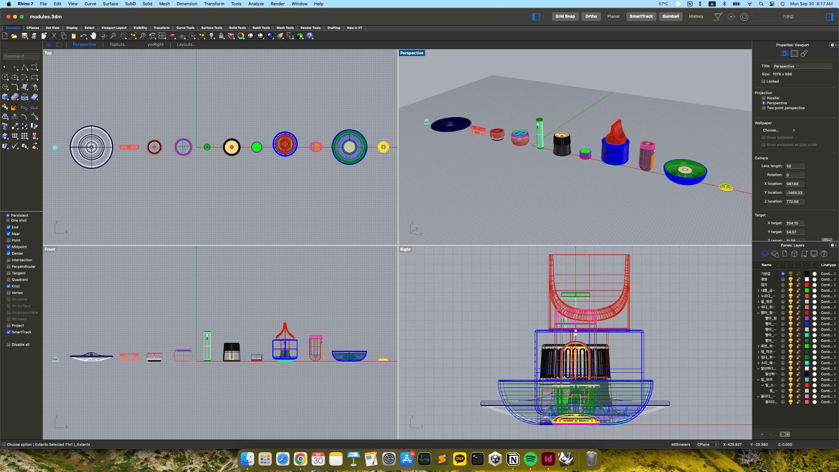Select the Parallel projection radio button
The image size is (839, 472).
(x=764, y=98)
